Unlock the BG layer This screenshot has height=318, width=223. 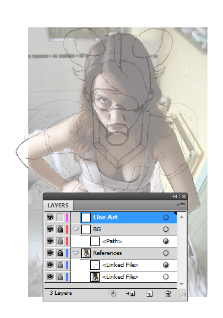pos(60,229)
